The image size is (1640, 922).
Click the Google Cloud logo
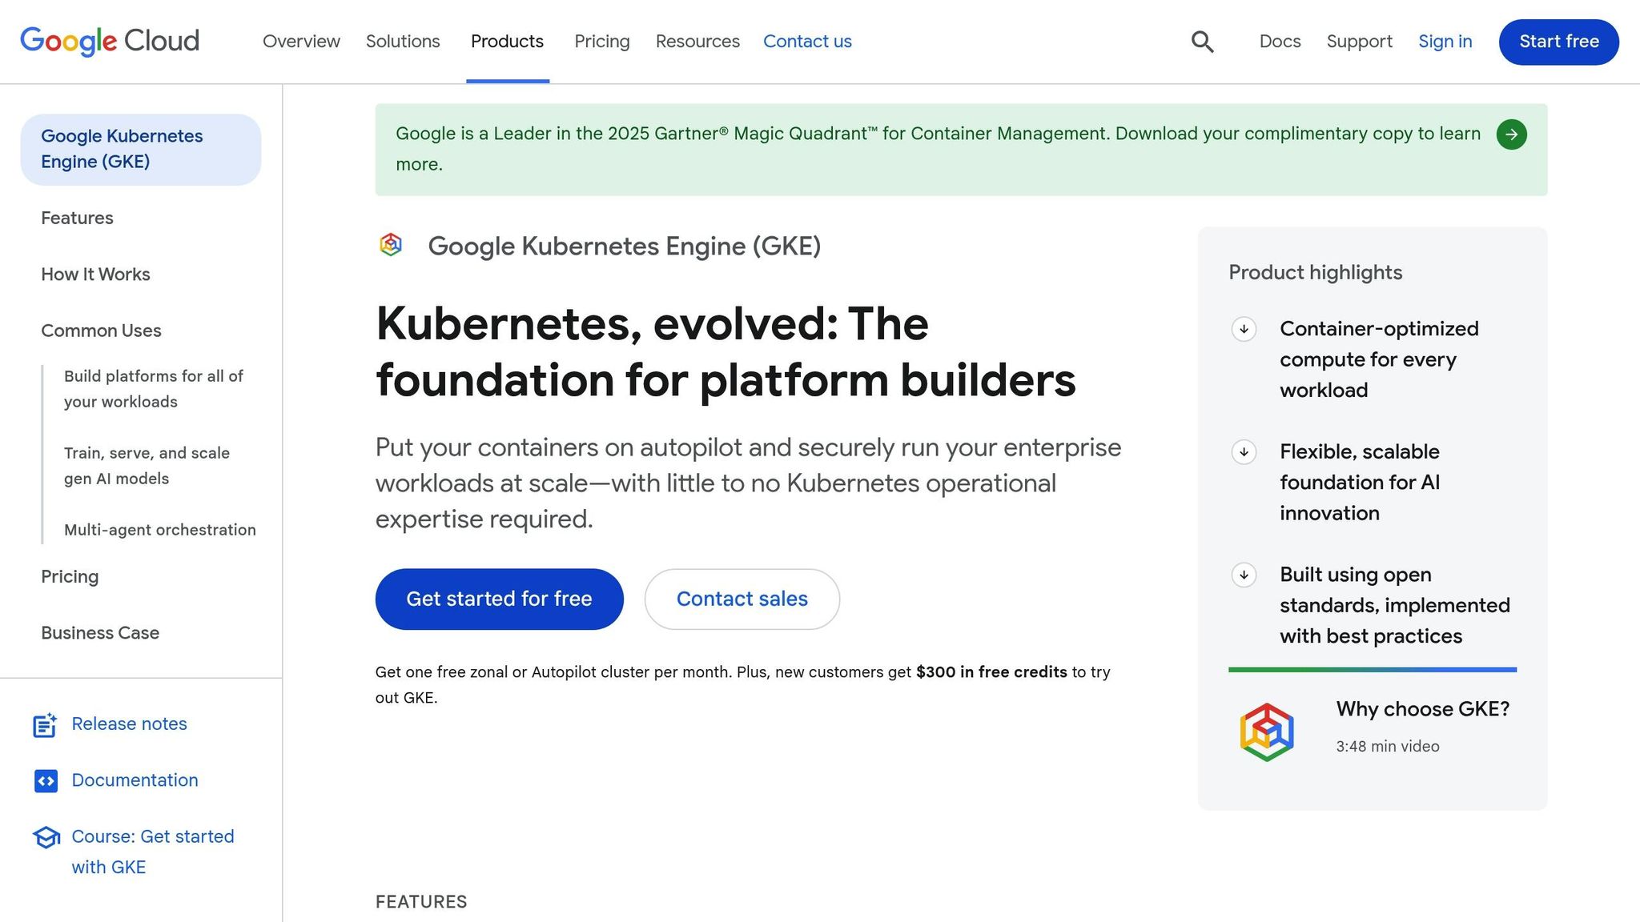tap(110, 41)
